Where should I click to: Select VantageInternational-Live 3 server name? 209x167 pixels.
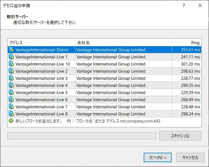(x=41, y=78)
